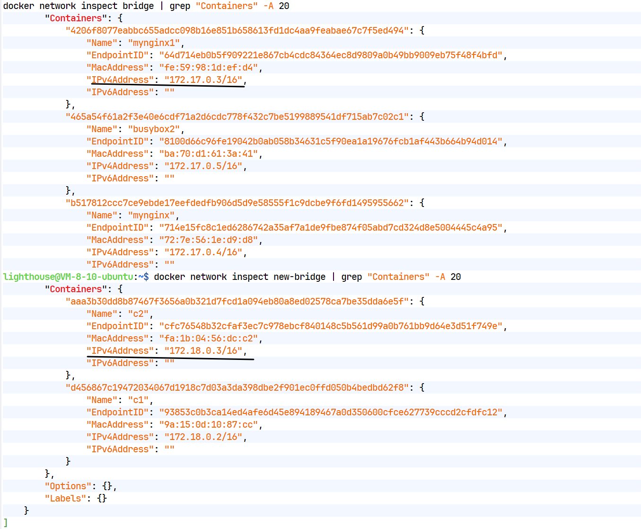
Task: Click the red "Containers" key under the bridge command
Action: 76,18
